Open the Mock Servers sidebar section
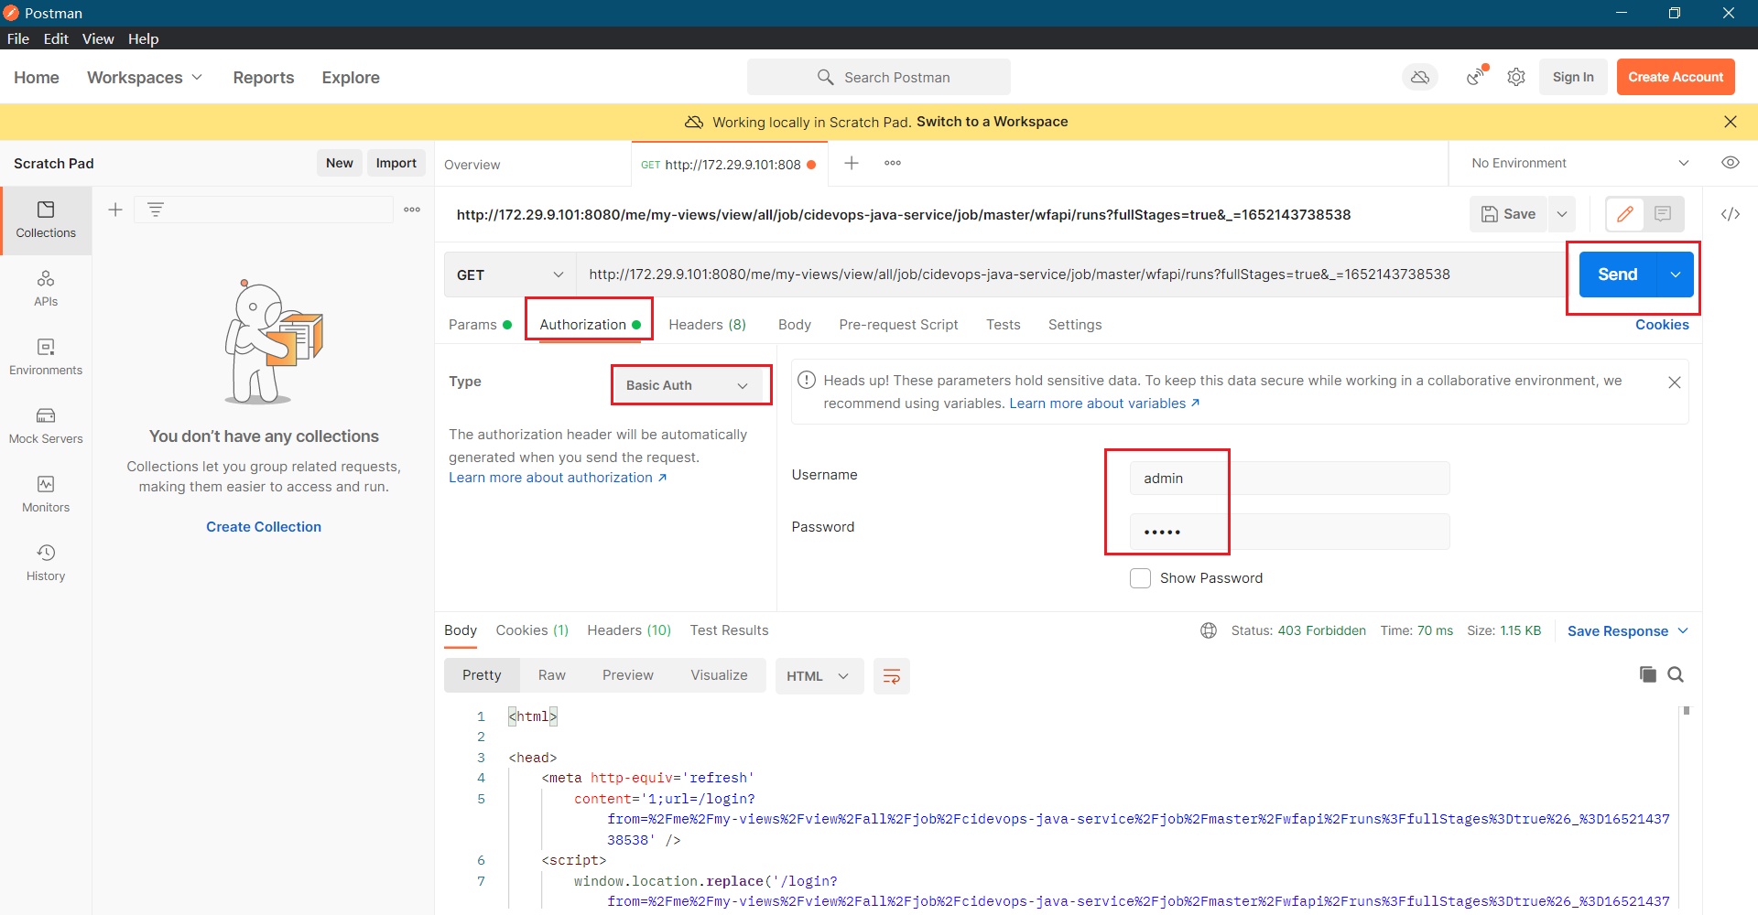This screenshot has height=915, width=1758. click(x=46, y=426)
